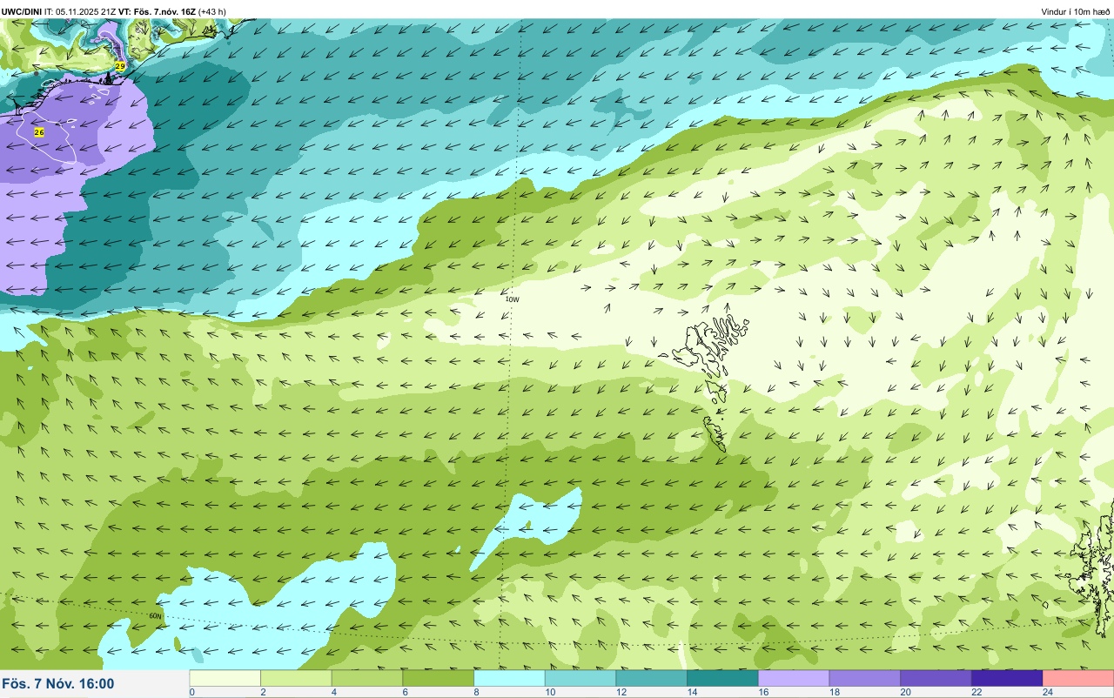Click the 'VT: Fös. 7.nóv. 16Z' valid time

pyautogui.click(x=157, y=11)
